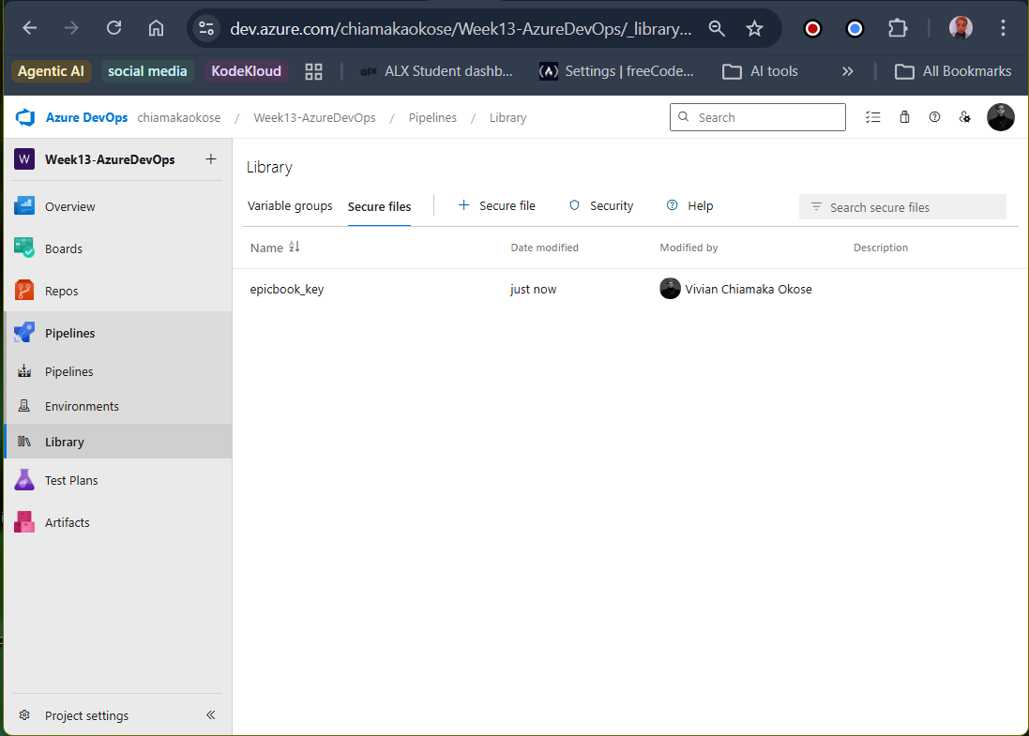Open the Settings freeCodeCamp bookmark
Viewport: 1029px width, 736px height.
pyautogui.click(x=616, y=71)
